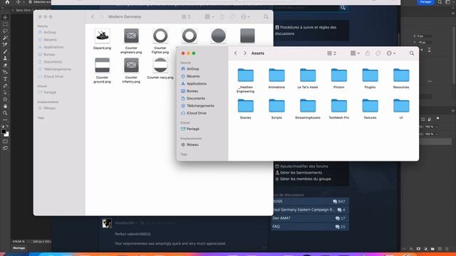Select the Eraser tool
This screenshot has height=256, width=456.
(5, 65)
